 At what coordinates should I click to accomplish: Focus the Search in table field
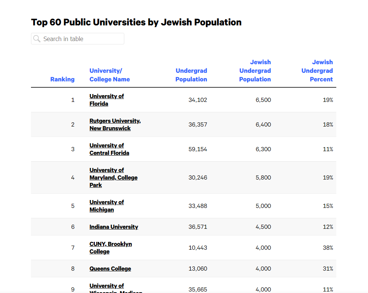click(78, 39)
